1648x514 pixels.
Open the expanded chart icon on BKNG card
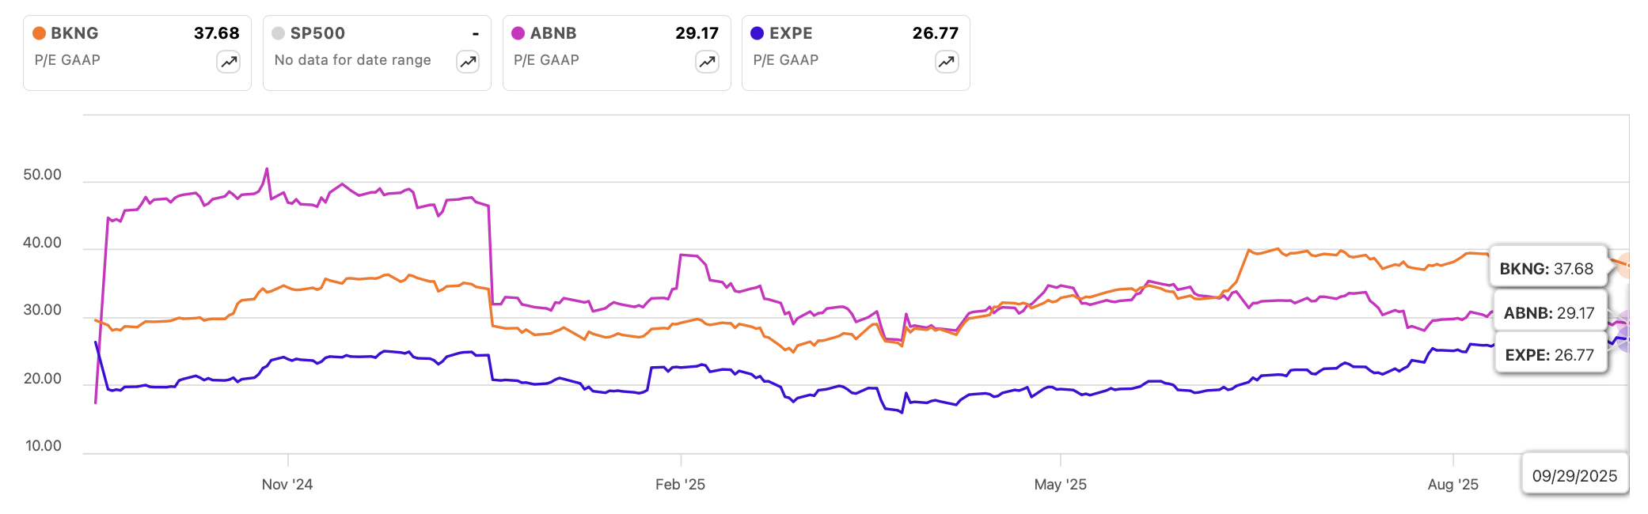[x=229, y=61]
